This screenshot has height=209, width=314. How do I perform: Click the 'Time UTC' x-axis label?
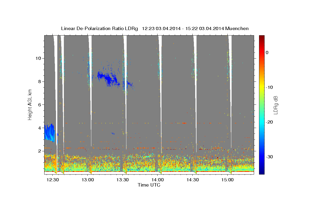coord(149,185)
